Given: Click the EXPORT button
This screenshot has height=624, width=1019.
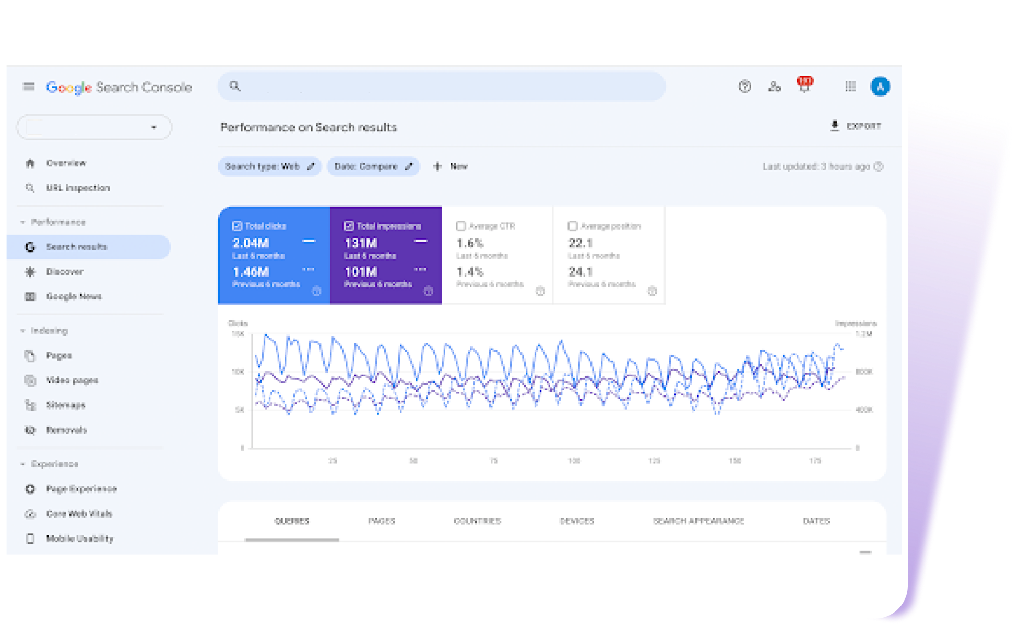Looking at the screenshot, I should click(x=856, y=126).
